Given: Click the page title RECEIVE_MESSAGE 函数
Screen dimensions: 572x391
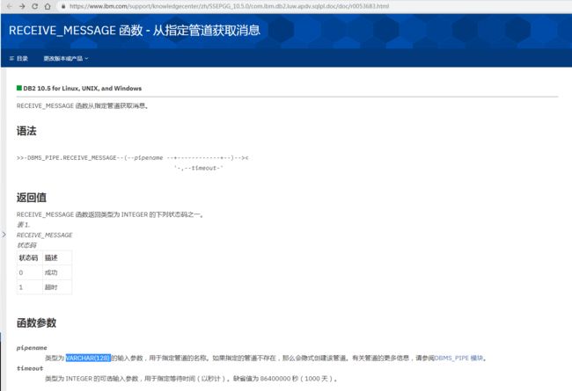Looking at the screenshot, I should point(76,30).
